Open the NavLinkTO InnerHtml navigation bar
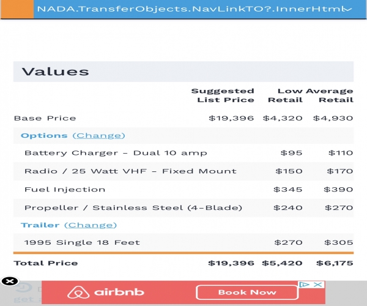367x306 pixels. (x=201, y=9)
